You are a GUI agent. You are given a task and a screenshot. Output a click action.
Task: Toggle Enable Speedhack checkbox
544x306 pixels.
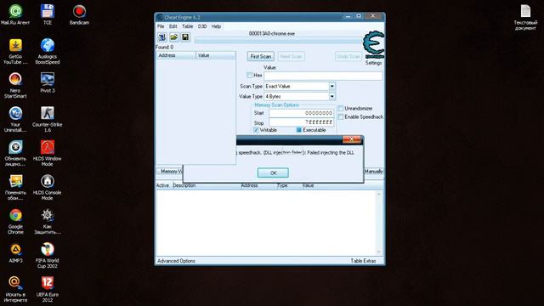click(341, 117)
